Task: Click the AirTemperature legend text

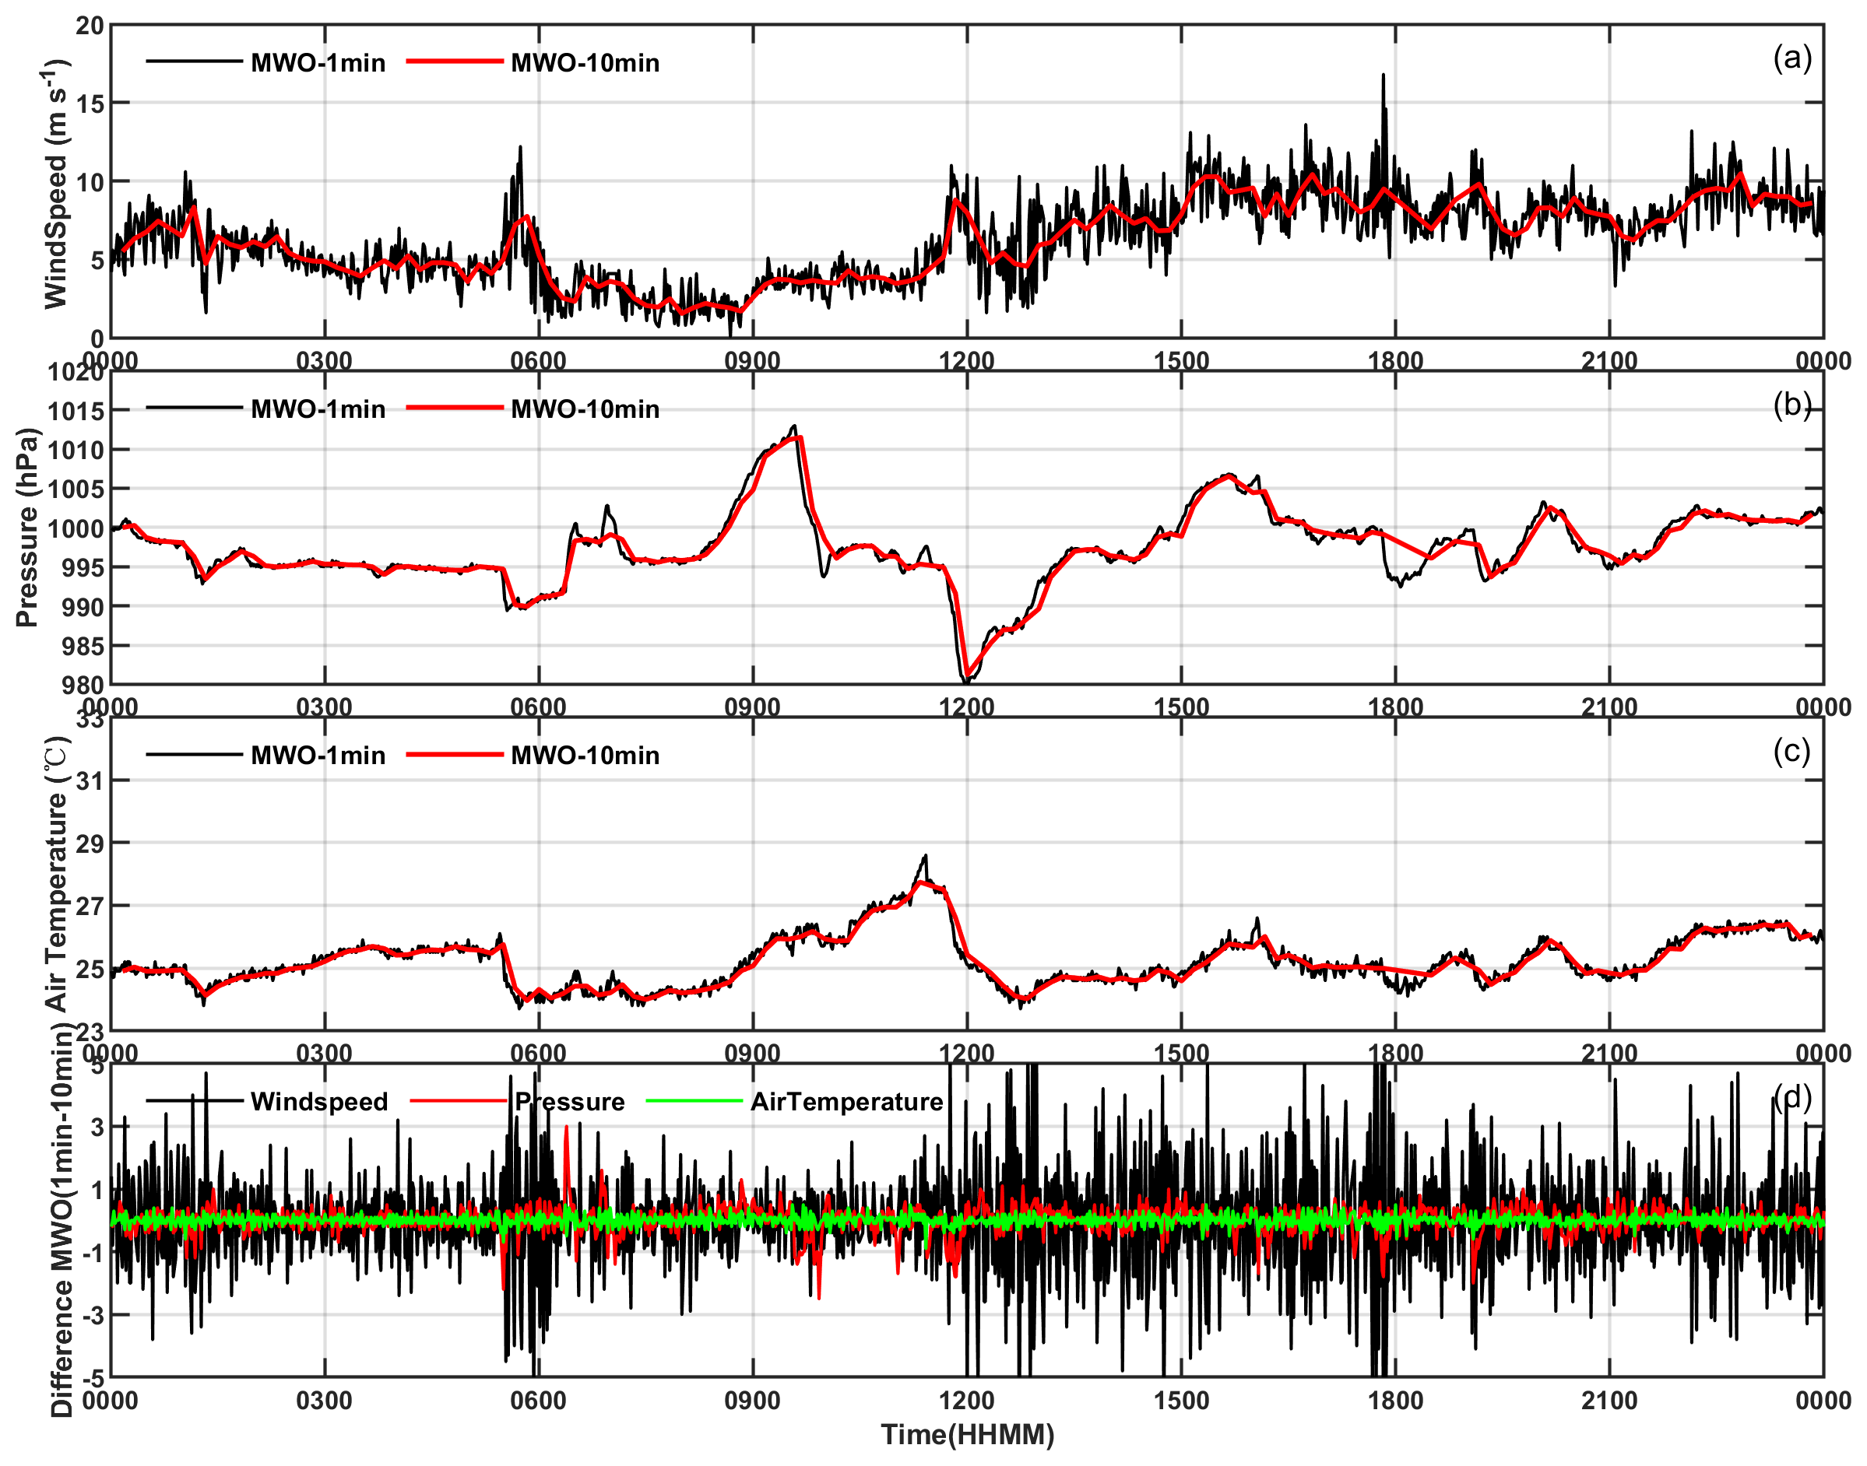Action: (x=847, y=1102)
